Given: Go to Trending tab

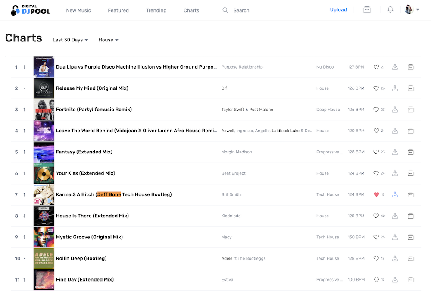Looking at the screenshot, I should point(156,10).
